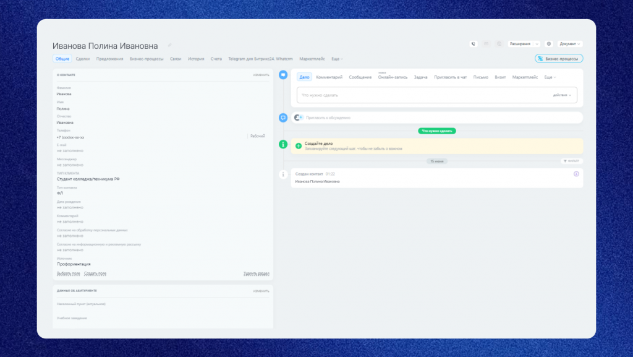Click the user avatar icon on created-contact entry
Screen dimensions: 633x357
point(576,174)
